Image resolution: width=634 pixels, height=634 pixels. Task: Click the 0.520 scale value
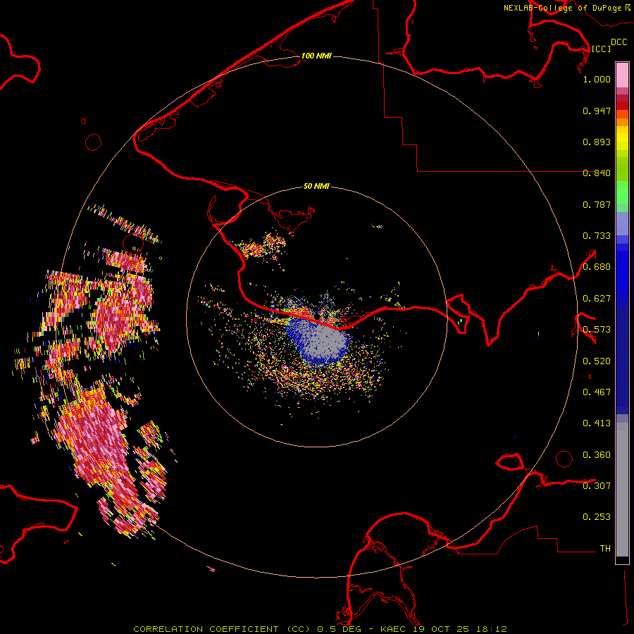[597, 361]
